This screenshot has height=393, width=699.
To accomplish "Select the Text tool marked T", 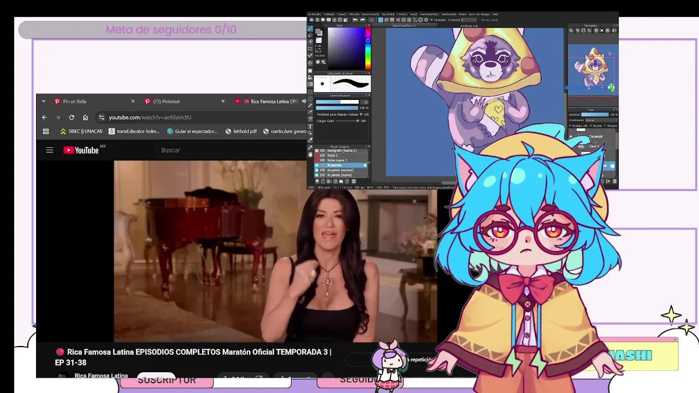I will point(310,127).
